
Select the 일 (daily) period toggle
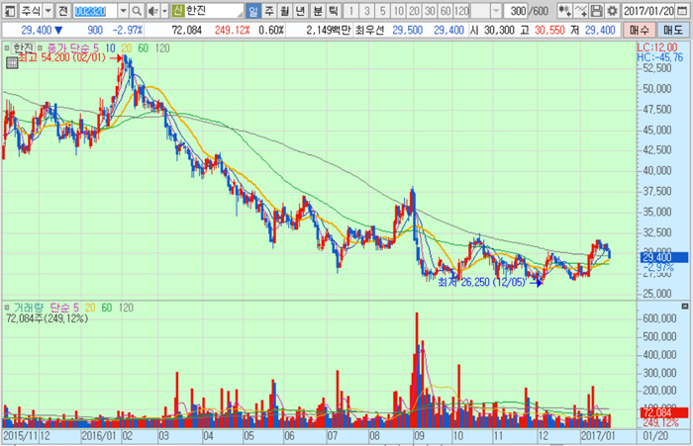tap(253, 11)
